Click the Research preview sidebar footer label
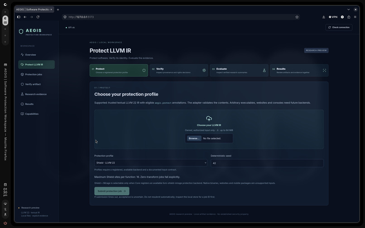Image resolution: width=365 pixels, height=228 pixels. 30,208
